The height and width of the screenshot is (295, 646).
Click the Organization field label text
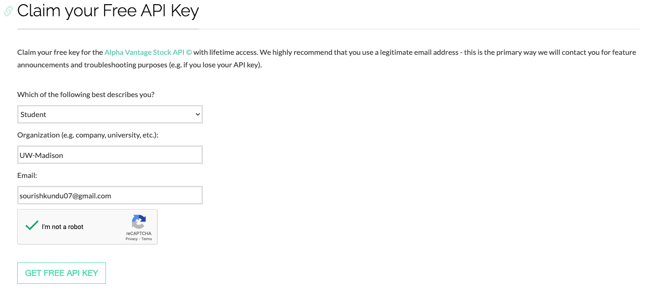(x=88, y=135)
